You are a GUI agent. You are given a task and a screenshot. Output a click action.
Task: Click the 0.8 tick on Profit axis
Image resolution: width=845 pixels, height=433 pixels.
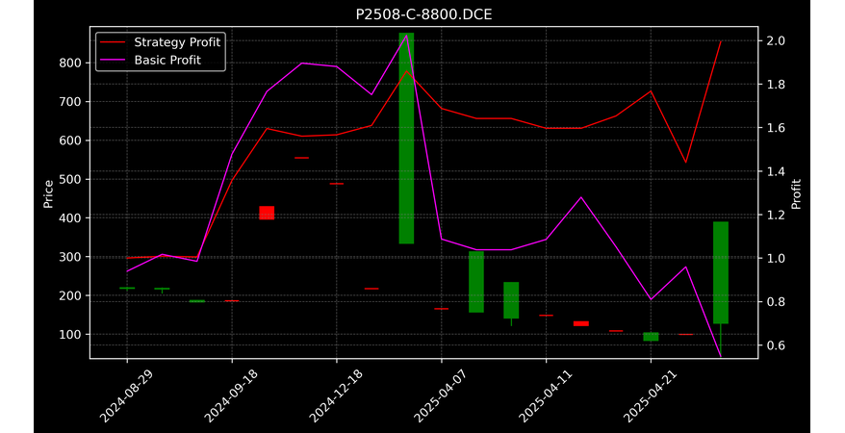(x=775, y=302)
